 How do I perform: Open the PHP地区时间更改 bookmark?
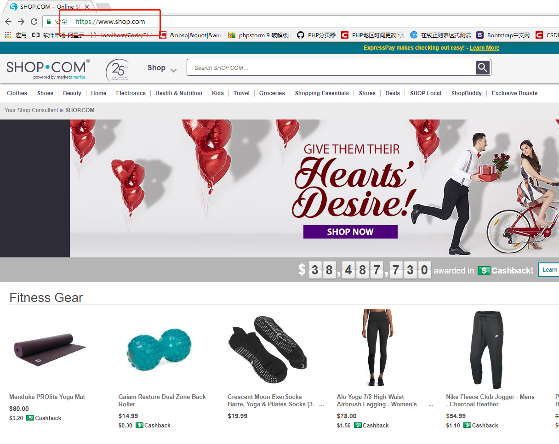click(x=373, y=35)
